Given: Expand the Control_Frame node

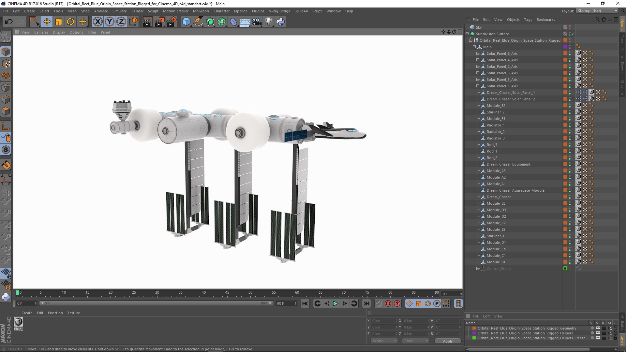Looking at the screenshot, I should pyautogui.click(x=478, y=269).
